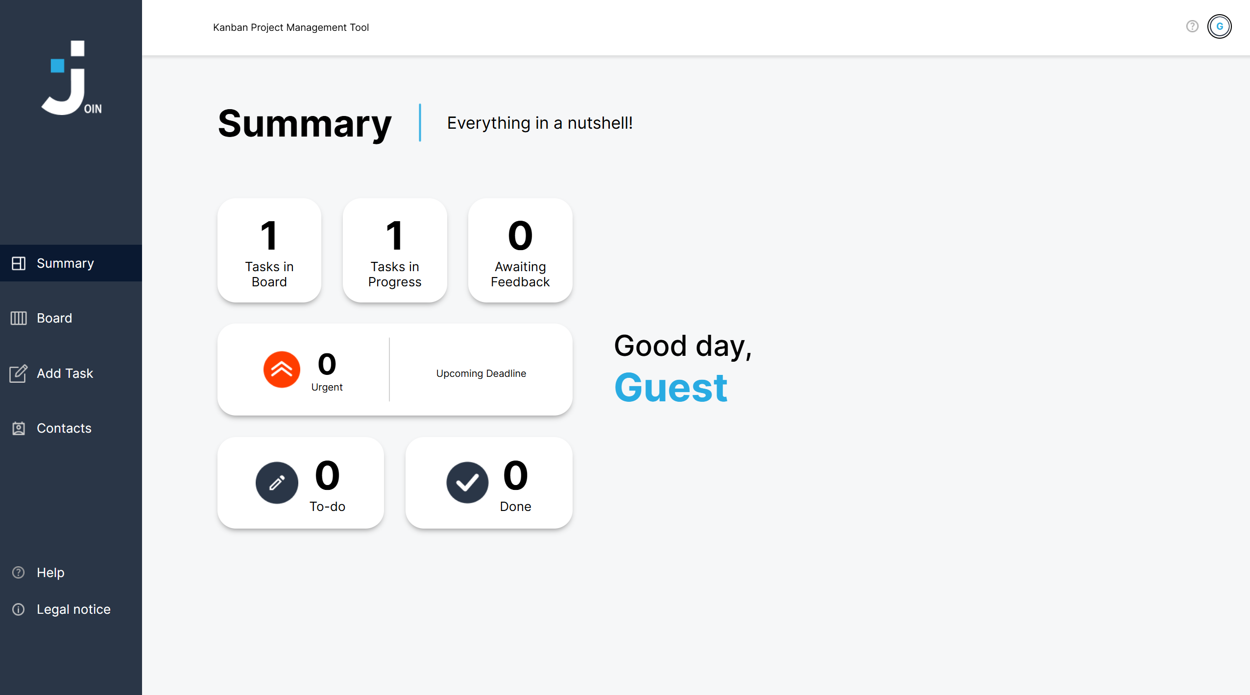The width and height of the screenshot is (1250, 695).
Task: Click the Legal notice info icon
Action: 19,609
